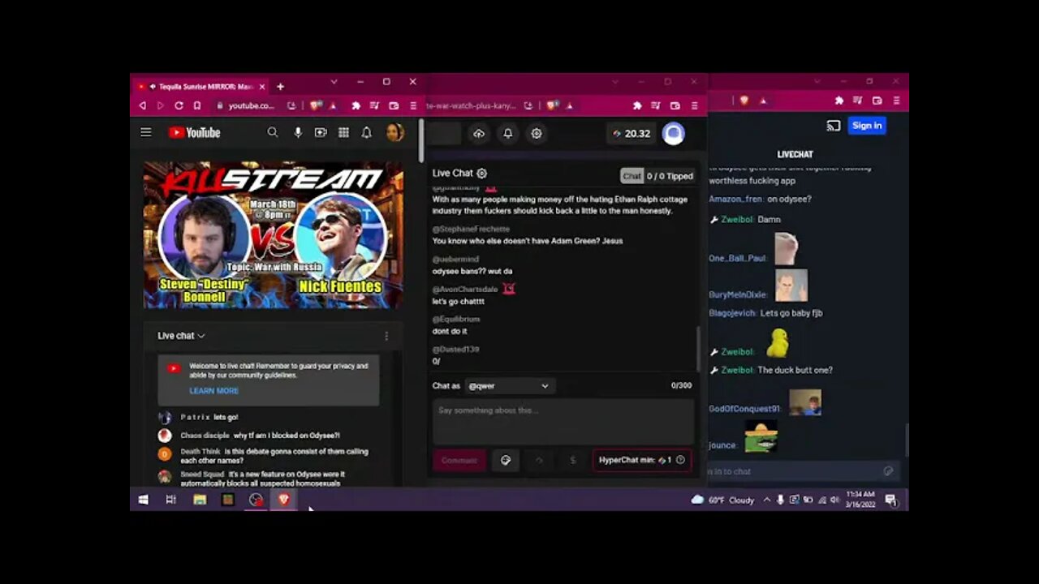Close the Tequila Sunrise MIRROR tab
Screen dimensions: 1039x584
coord(261,87)
